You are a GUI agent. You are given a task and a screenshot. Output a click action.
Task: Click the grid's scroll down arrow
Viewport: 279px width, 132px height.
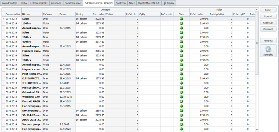tap(257, 130)
